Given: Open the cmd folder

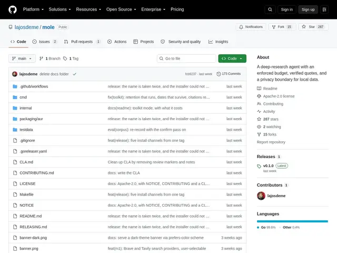Looking at the screenshot, I should click(x=23, y=97).
